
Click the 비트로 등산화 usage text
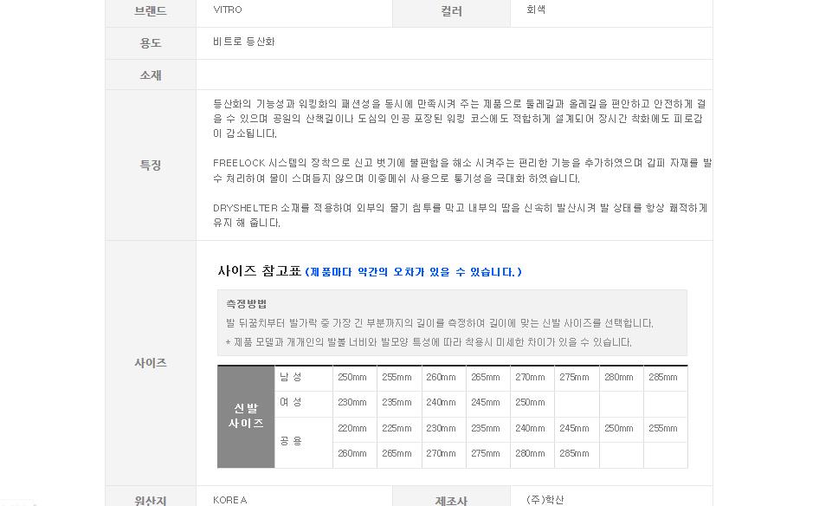click(x=243, y=42)
